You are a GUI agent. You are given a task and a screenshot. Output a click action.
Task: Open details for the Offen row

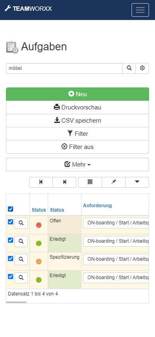[x=21, y=223]
